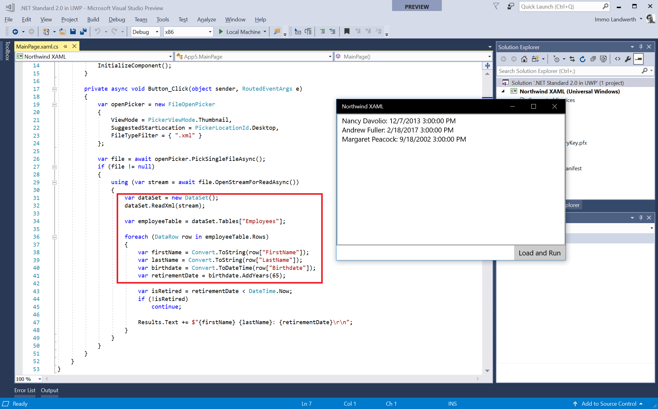Image resolution: width=658 pixels, height=409 pixels.
Task: Click the Save All toolbar icon
Action: 83,31
